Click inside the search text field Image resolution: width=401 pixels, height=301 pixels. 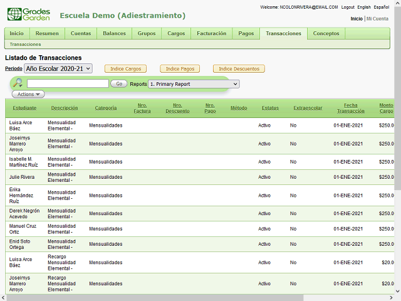click(68, 83)
